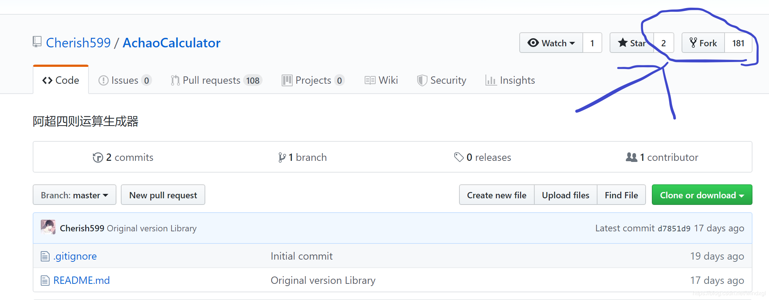Image resolution: width=769 pixels, height=300 pixels.
Task: Click New pull request button
Action: point(163,195)
